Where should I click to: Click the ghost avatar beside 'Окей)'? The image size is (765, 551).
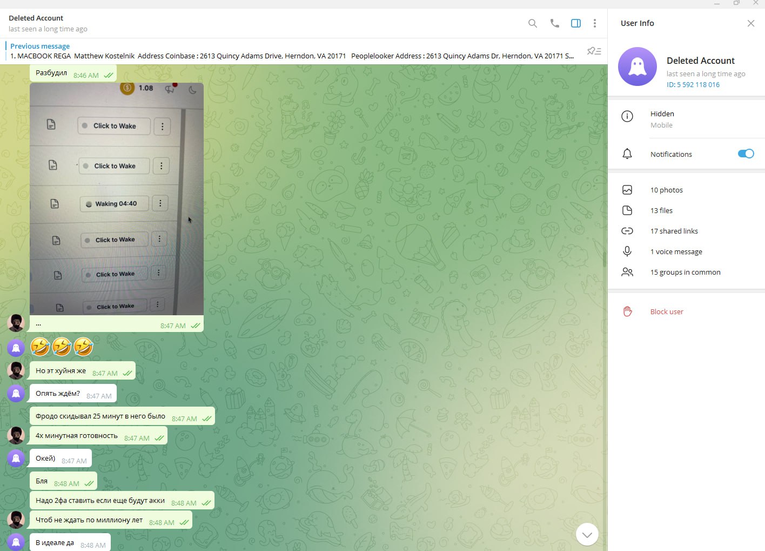(x=16, y=458)
